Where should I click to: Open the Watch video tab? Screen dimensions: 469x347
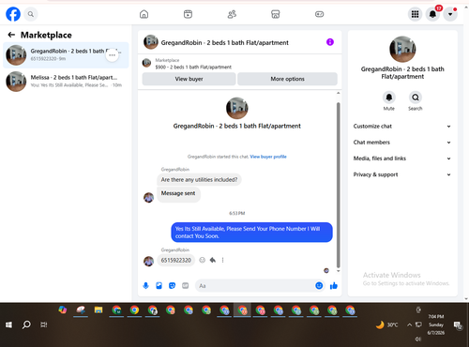188,14
